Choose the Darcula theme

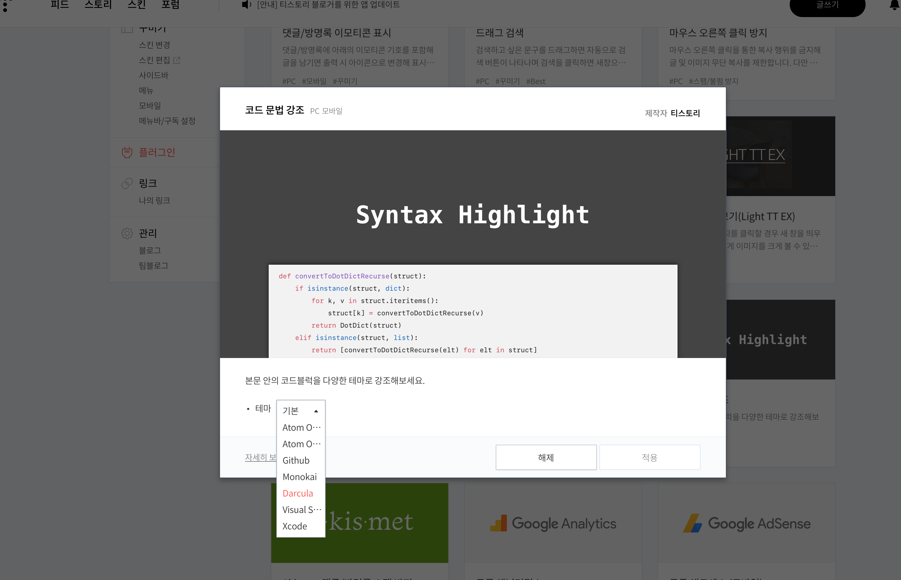click(x=301, y=493)
